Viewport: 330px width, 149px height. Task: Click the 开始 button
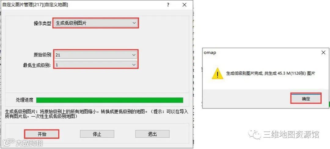click(42, 134)
